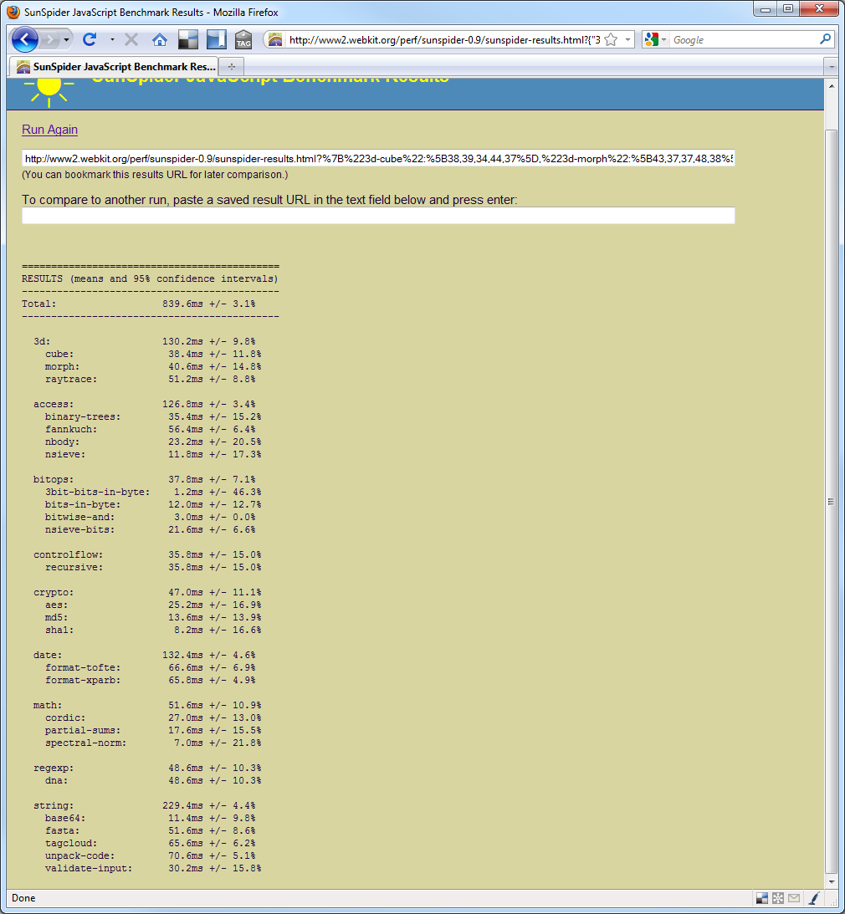Click the envelope mail status bar icon

coord(794,897)
